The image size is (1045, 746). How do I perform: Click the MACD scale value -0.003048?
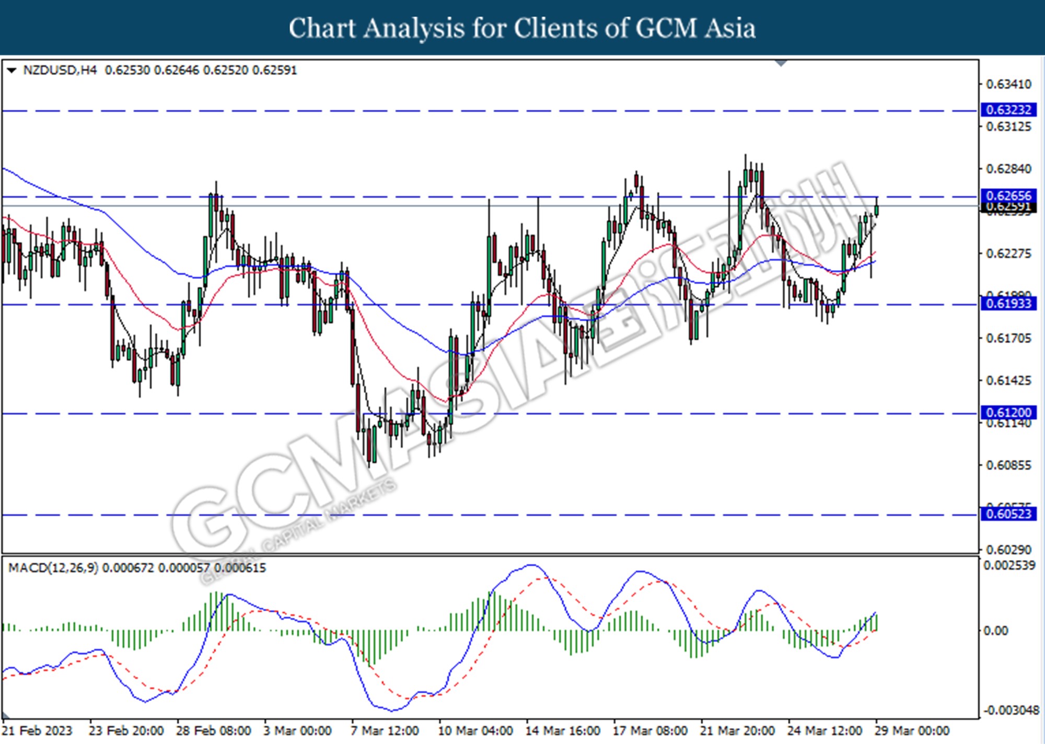tap(1011, 710)
